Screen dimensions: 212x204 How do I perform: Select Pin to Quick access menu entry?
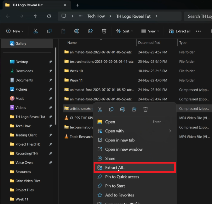pos(122,177)
